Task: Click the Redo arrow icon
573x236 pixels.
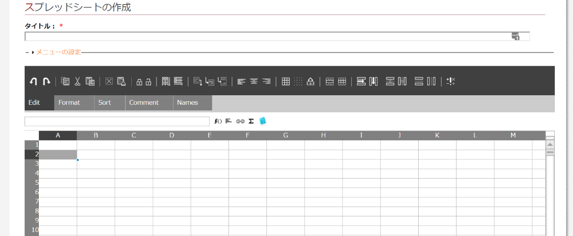Action: coord(46,82)
